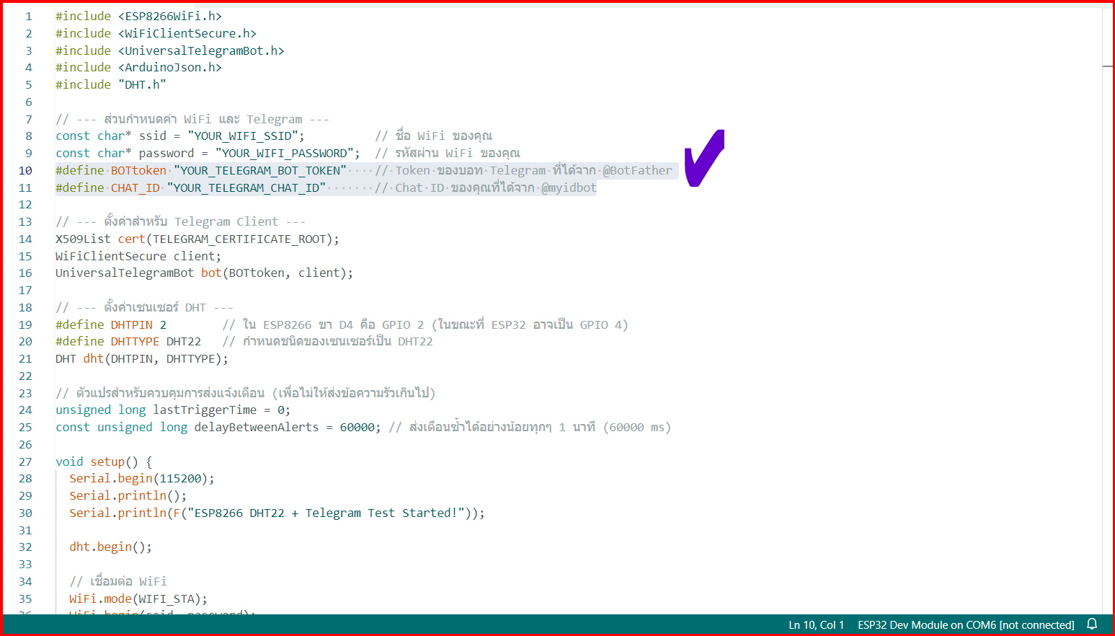Click the delayBetweenAlerts variable
Screen dimensions: 1115x636
point(257,428)
